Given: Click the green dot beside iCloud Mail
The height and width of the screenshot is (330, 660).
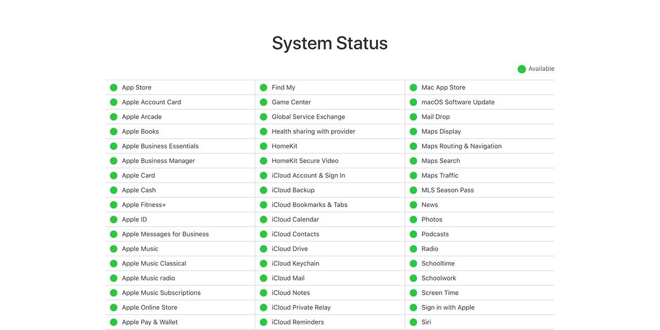Looking at the screenshot, I should [x=263, y=278].
